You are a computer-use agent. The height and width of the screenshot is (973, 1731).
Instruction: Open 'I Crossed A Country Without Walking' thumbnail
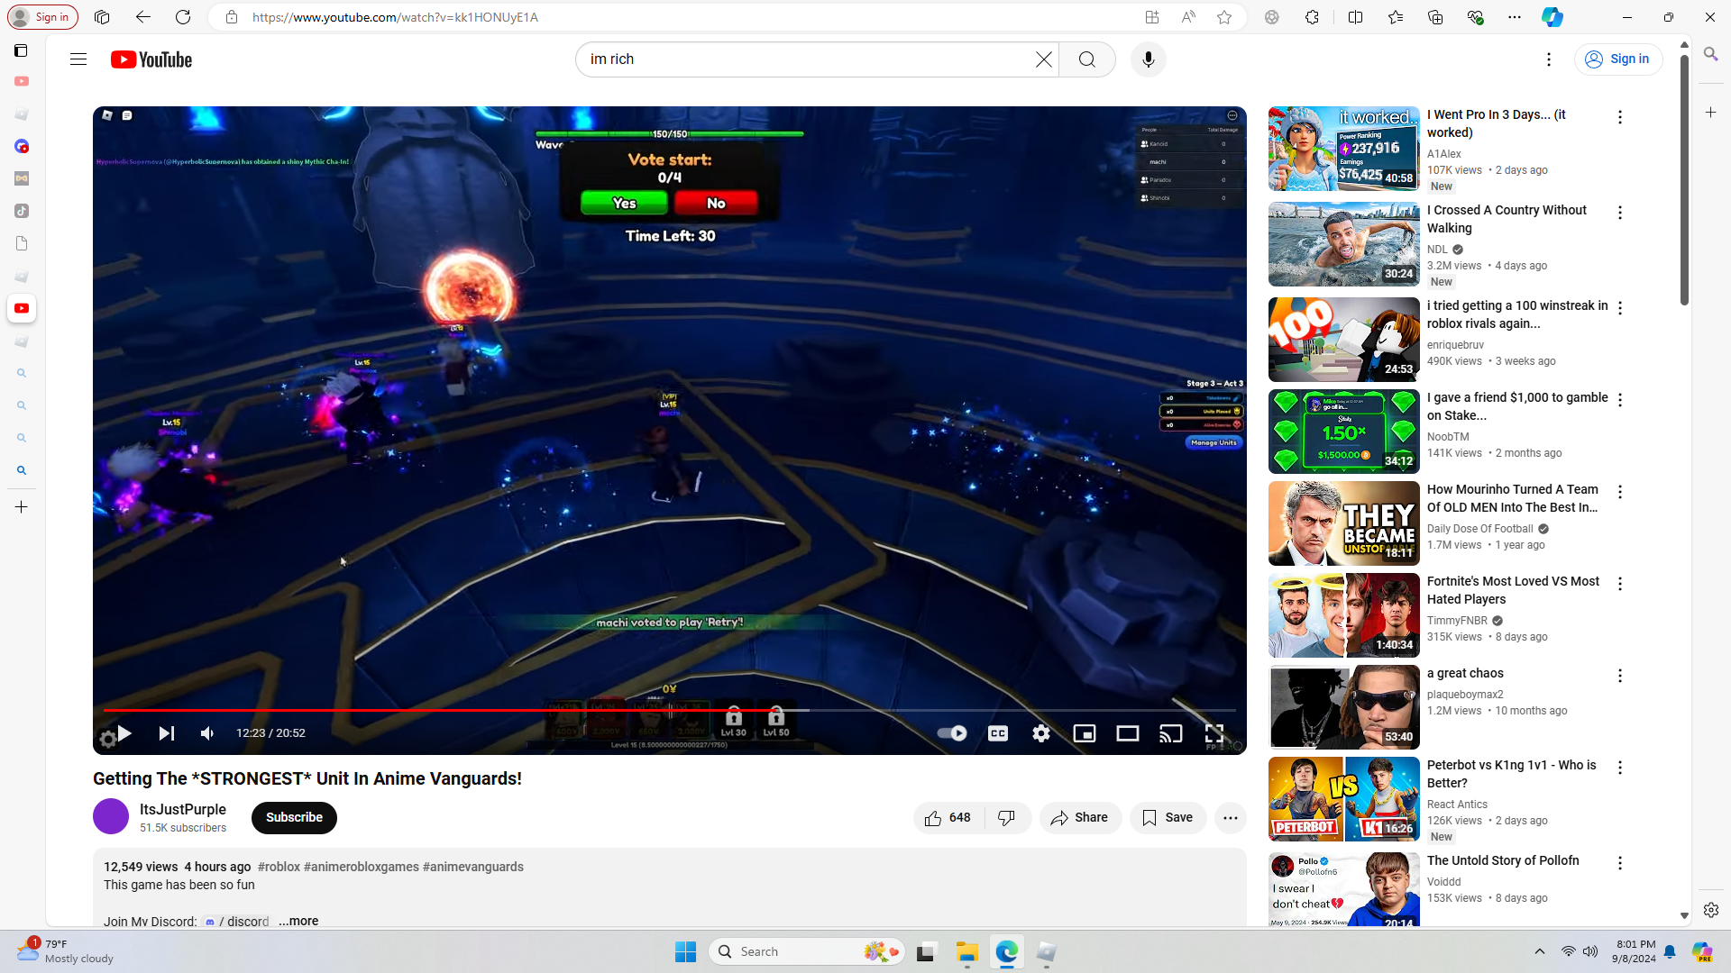(x=1343, y=244)
